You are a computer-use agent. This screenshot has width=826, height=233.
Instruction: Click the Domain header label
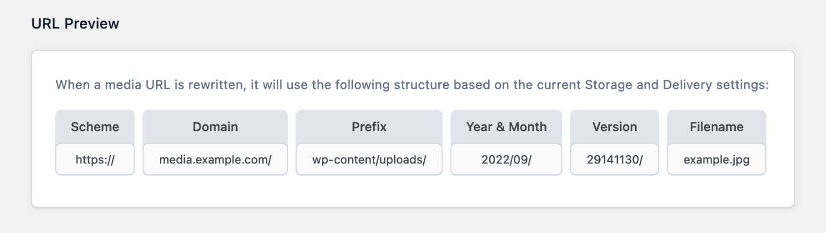click(x=215, y=127)
